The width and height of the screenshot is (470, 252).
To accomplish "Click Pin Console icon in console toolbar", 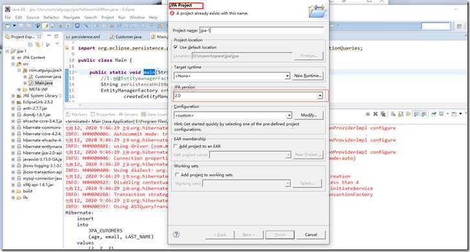I will [x=434, y=114].
